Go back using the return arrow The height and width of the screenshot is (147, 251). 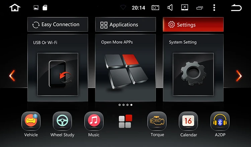tap(236, 8)
